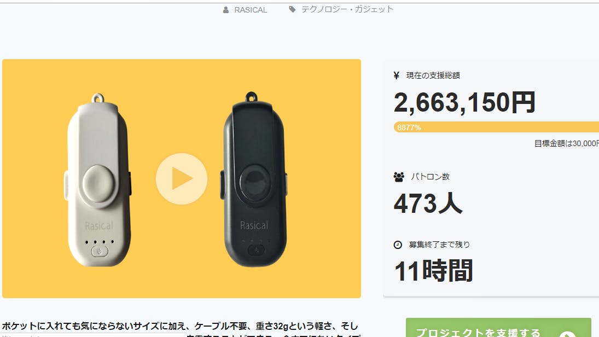This screenshot has height=337, width=599.
Task: Open the RASICAL project owner link
Action: 251,10
